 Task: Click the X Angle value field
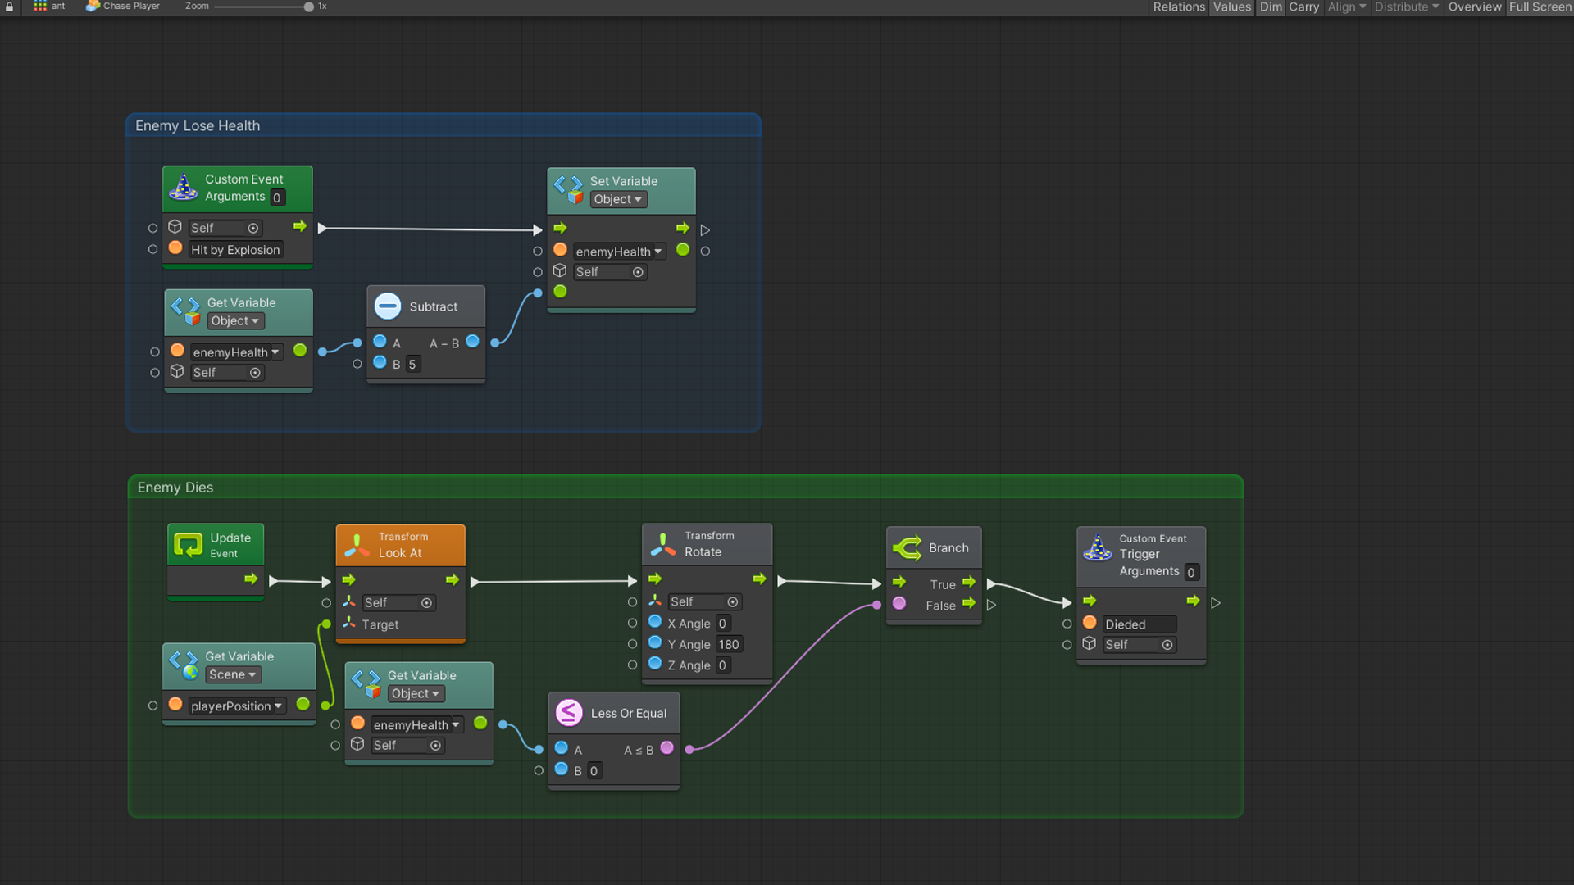(723, 624)
